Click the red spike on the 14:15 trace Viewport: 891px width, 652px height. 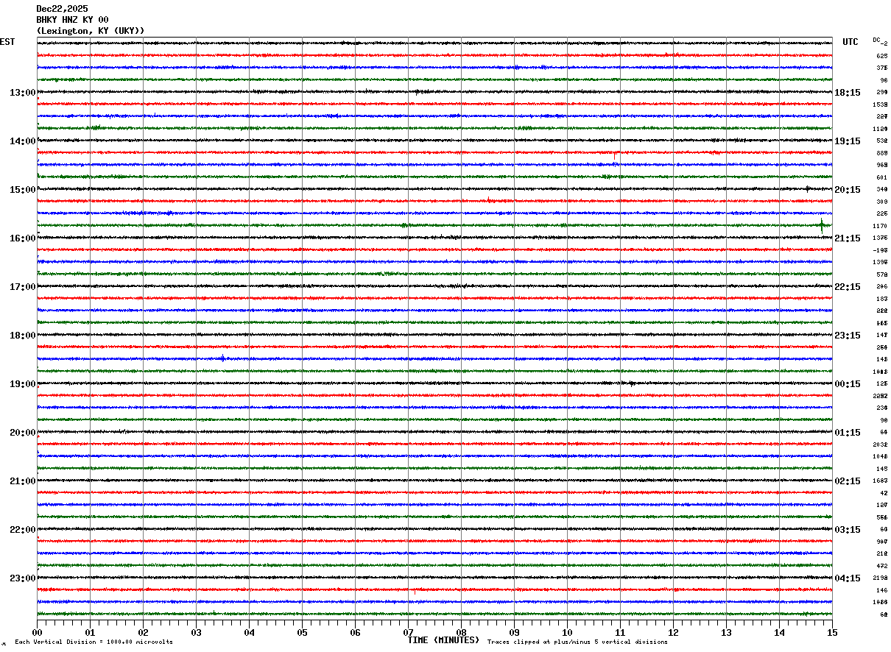(614, 155)
